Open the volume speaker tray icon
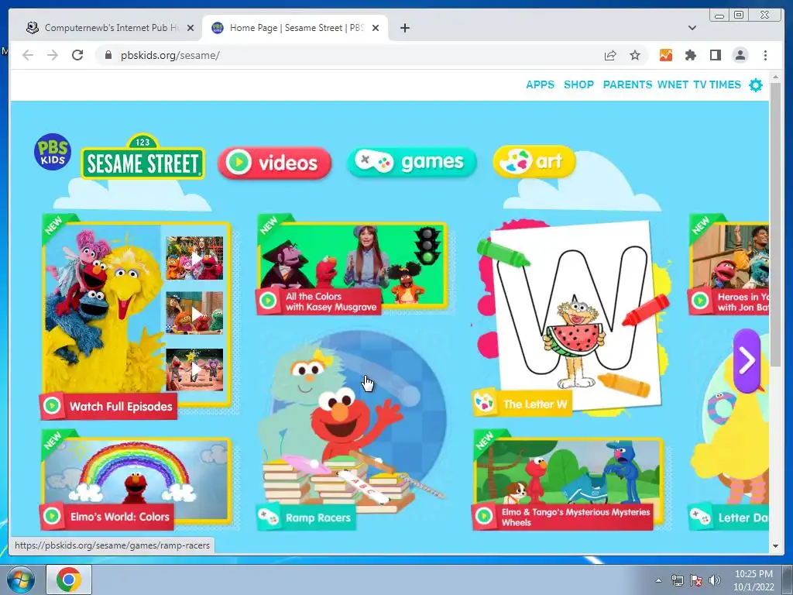The width and height of the screenshot is (793, 595). coord(715,580)
